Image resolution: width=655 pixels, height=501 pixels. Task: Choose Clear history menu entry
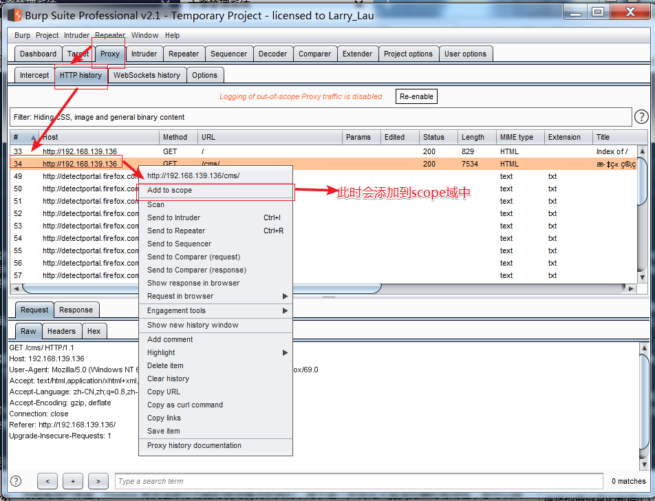(215, 379)
